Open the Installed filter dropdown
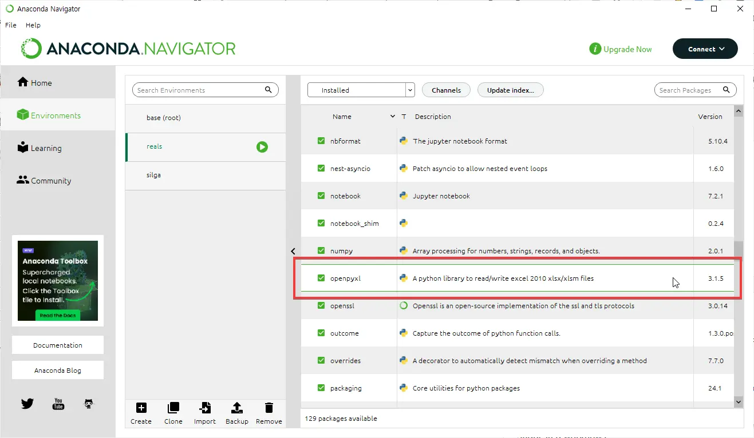Viewport: 754px width, 438px height. coord(410,90)
